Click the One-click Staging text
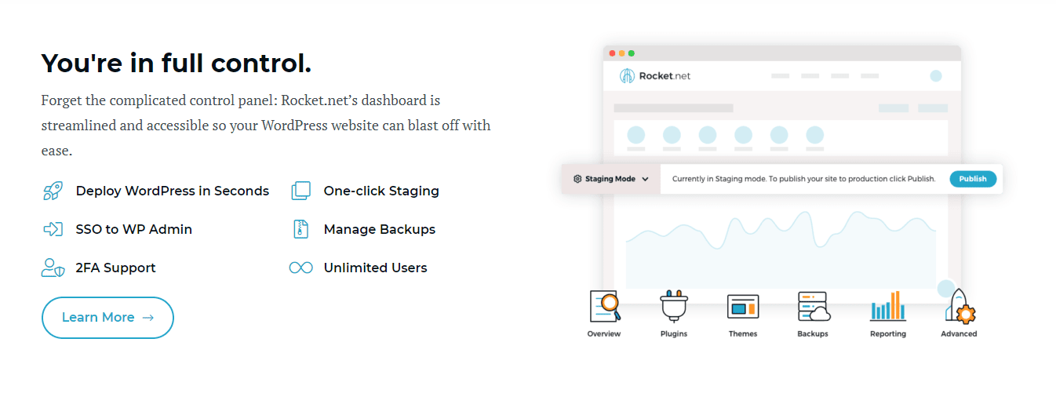1056x408 pixels. click(381, 191)
